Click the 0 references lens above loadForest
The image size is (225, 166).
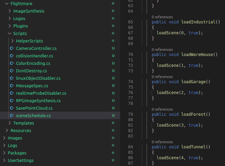(x=162, y=109)
